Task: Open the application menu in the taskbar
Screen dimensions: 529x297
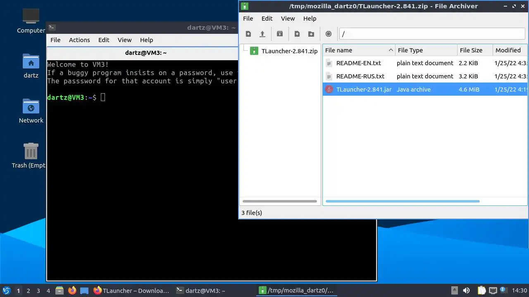Action: click(x=6, y=290)
